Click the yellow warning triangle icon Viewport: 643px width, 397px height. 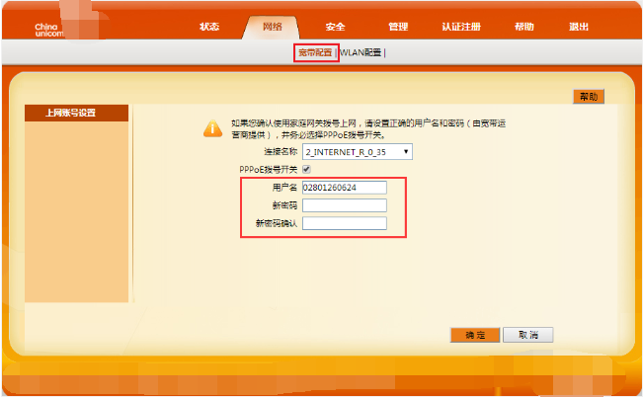point(212,128)
